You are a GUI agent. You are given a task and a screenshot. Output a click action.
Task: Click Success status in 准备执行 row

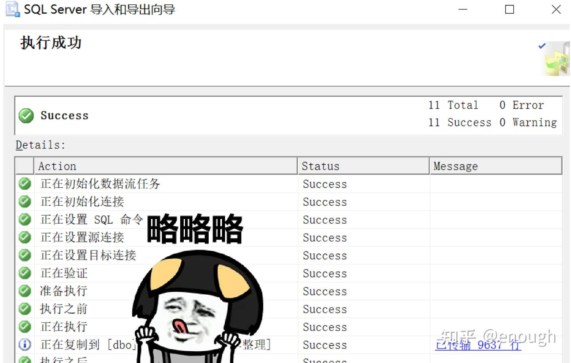(x=325, y=291)
